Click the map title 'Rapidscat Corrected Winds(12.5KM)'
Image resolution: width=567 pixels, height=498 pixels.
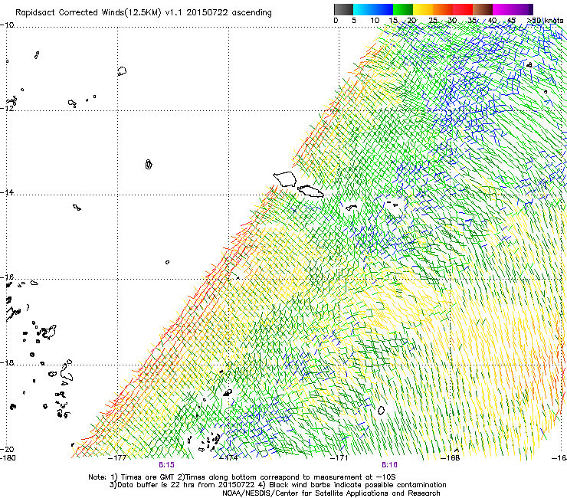pos(88,13)
